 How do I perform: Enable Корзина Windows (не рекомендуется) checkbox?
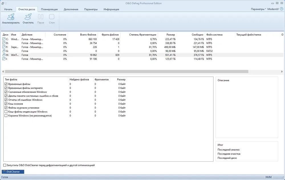click(x=6, y=116)
